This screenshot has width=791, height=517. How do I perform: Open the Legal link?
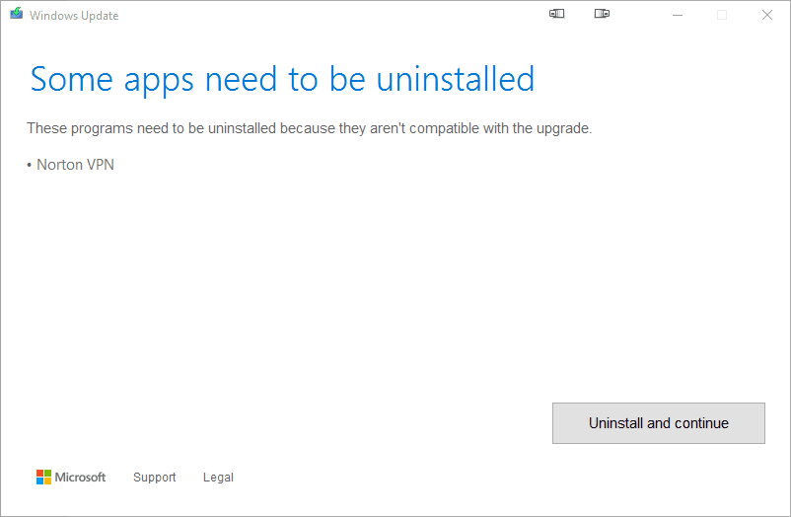click(x=218, y=478)
